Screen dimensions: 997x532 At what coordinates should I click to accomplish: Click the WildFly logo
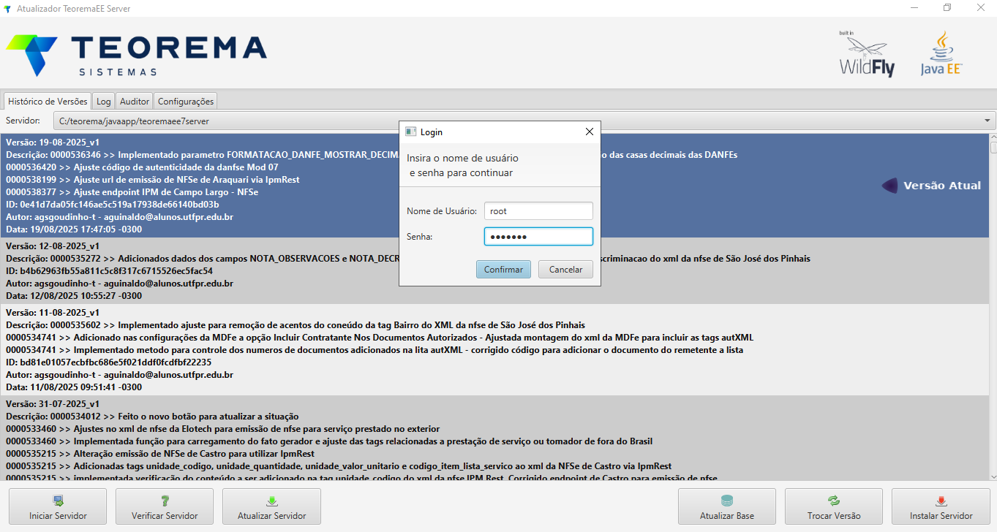tap(868, 54)
